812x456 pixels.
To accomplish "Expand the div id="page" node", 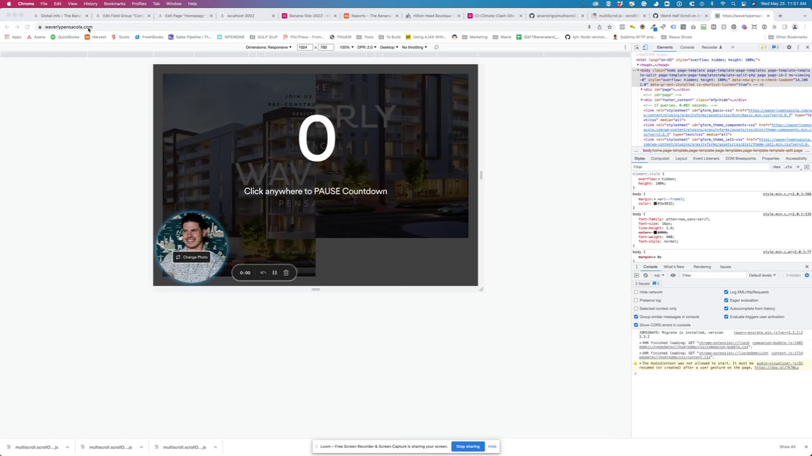I will tap(642, 89).
